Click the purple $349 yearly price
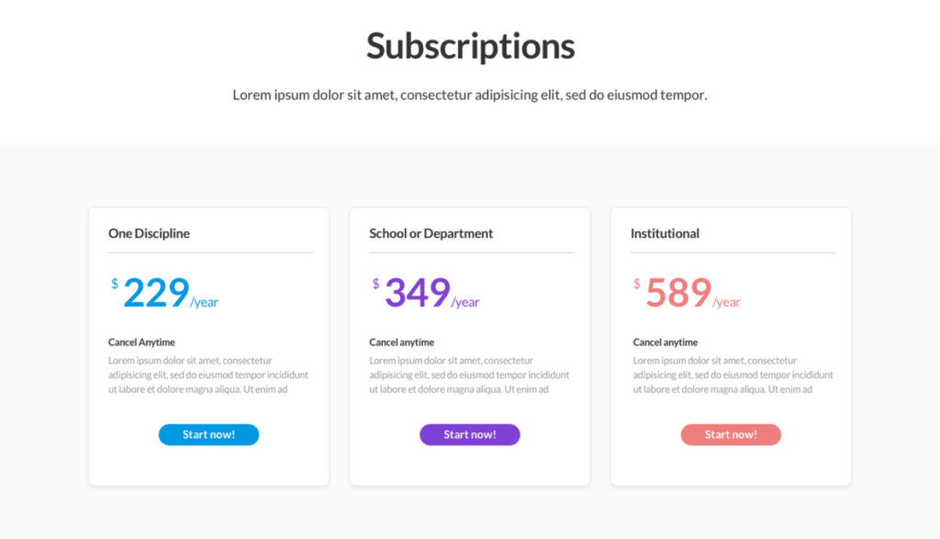The height and width of the screenshot is (539, 940). (419, 292)
